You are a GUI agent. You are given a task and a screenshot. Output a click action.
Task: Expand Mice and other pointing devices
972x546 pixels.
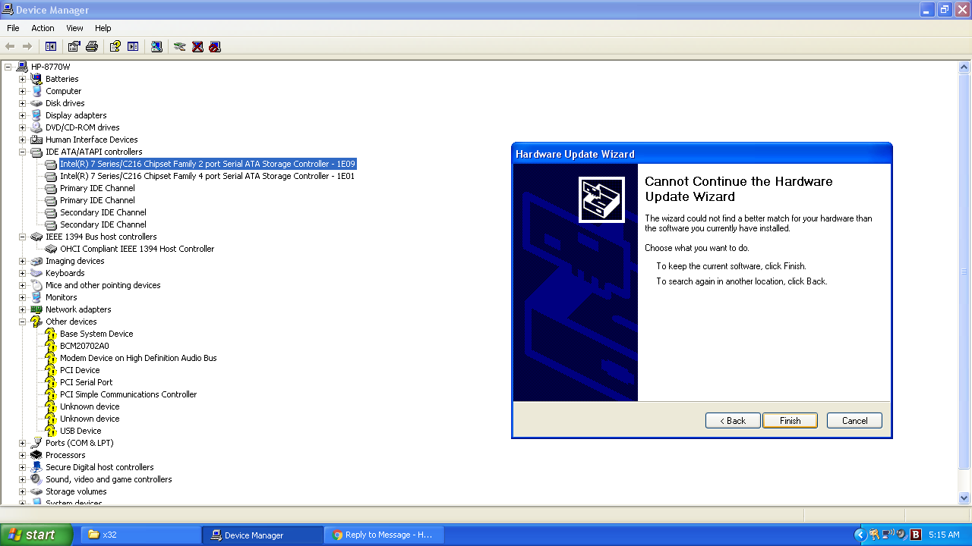click(x=22, y=285)
